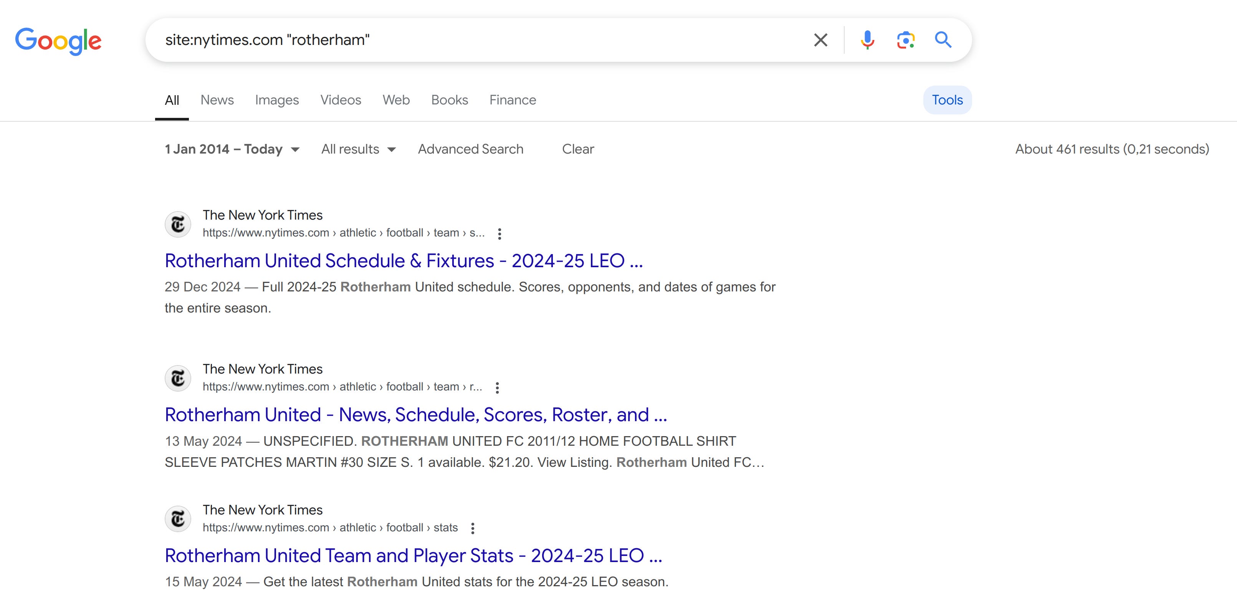Click NYT favicon on Schedule & Fixtures result
The image size is (1237, 602).
click(178, 224)
